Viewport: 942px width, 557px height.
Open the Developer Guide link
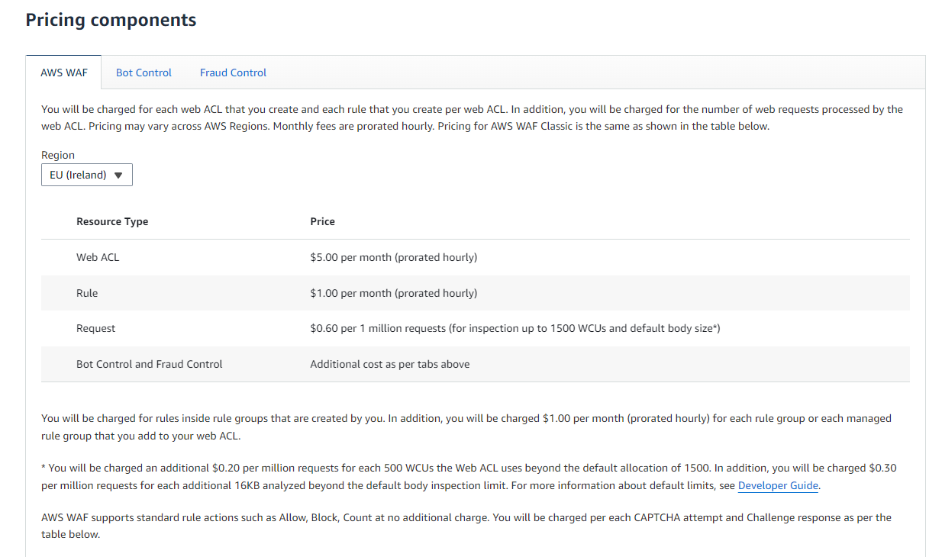(x=778, y=485)
